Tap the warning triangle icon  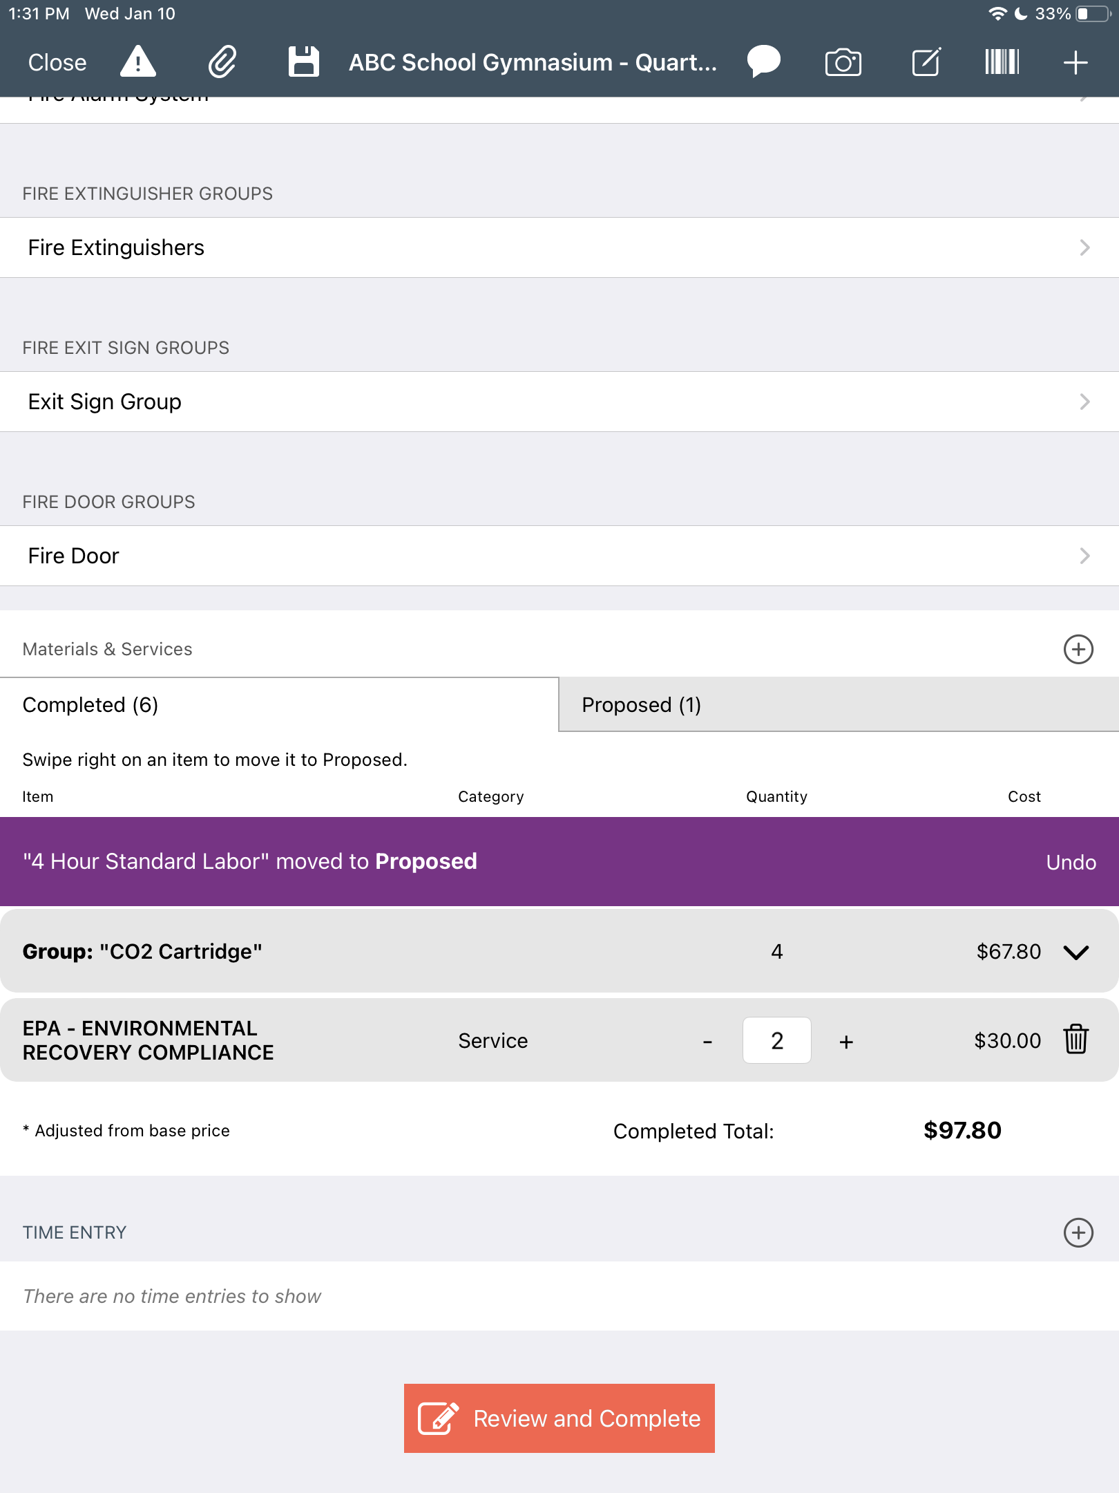pyautogui.click(x=138, y=62)
